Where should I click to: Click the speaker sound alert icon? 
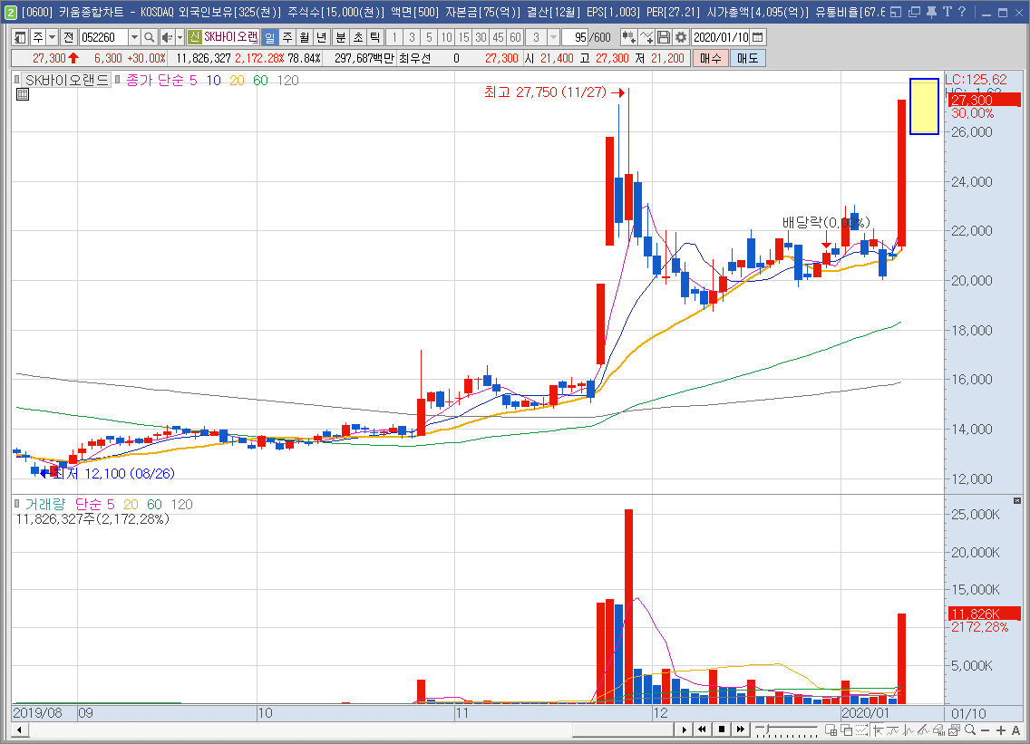click(167, 37)
